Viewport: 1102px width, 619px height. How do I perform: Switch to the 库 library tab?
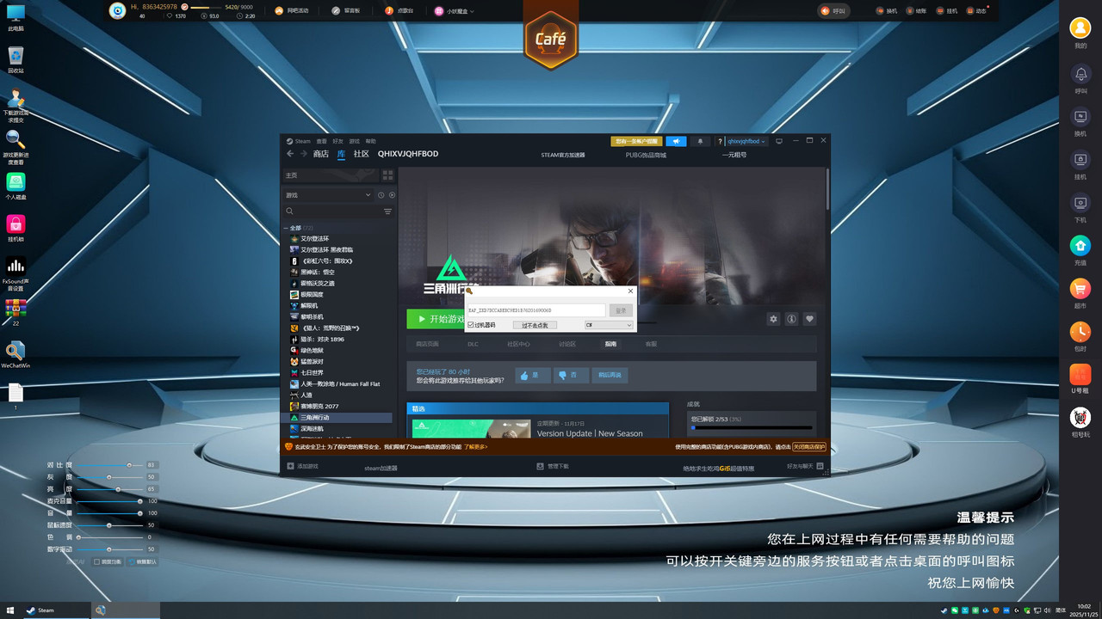click(341, 154)
